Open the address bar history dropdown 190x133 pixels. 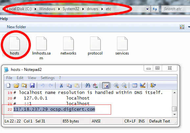click(x=147, y=9)
